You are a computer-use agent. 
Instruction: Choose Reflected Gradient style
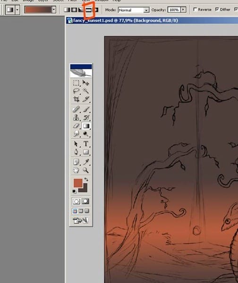[x=88, y=9]
